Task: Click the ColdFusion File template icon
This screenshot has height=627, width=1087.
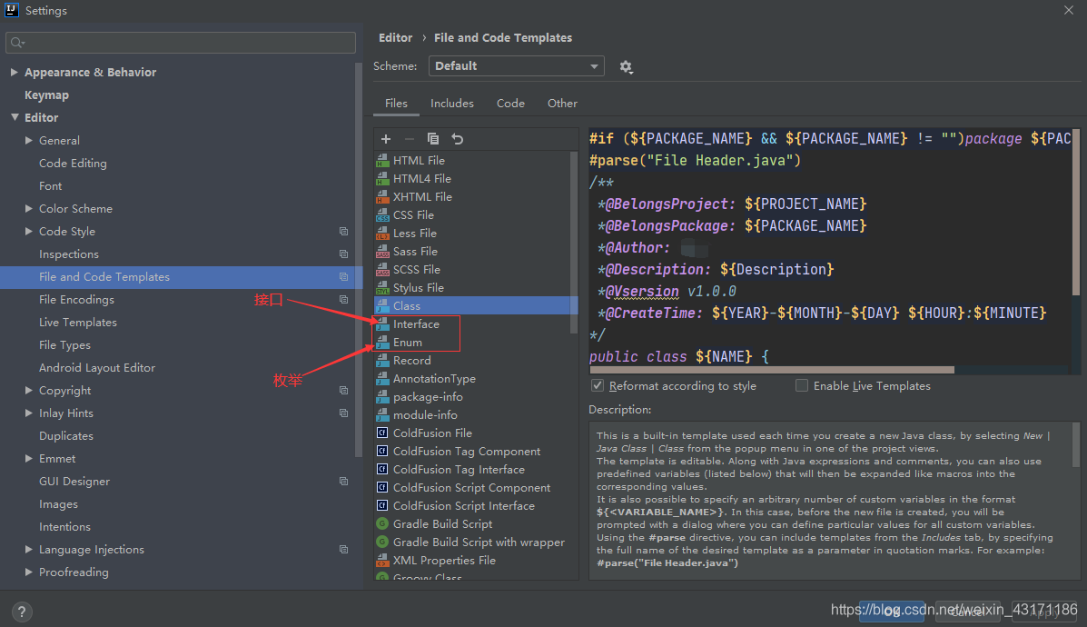Action: point(382,433)
